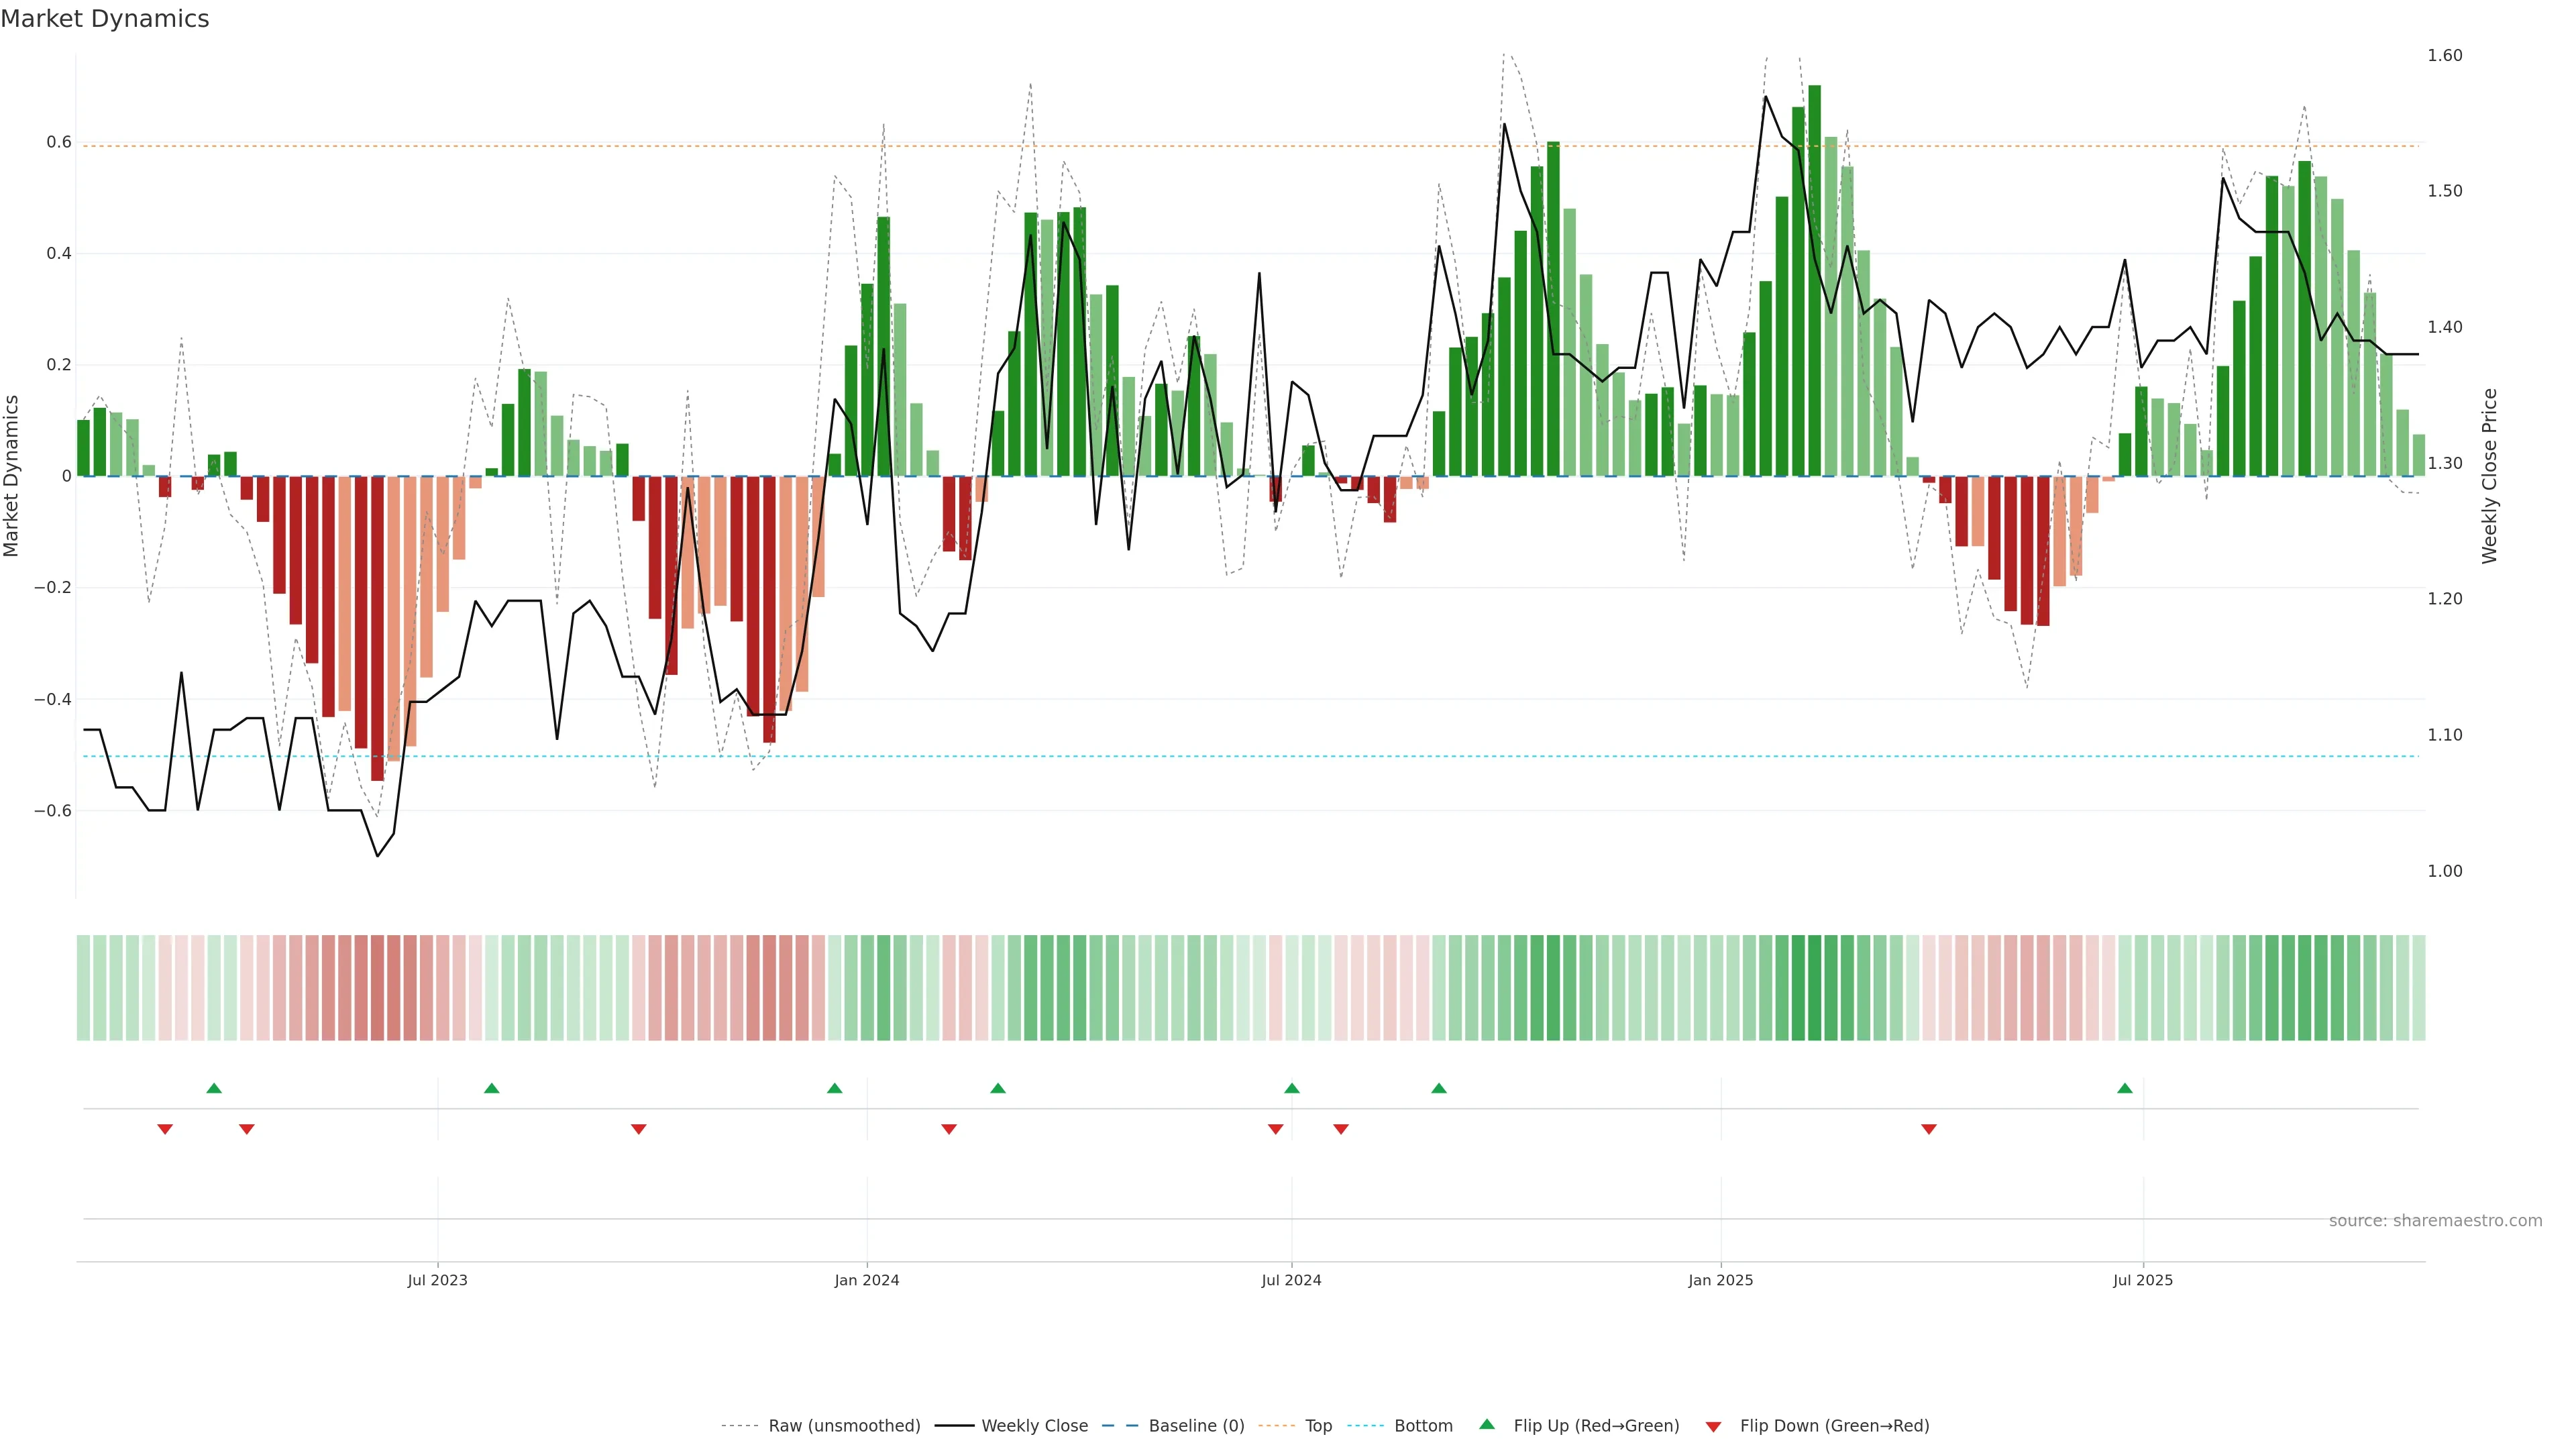Click the source: sharemaestro.com text
The image size is (2576, 1449).
pyautogui.click(x=2435, y=1221)
